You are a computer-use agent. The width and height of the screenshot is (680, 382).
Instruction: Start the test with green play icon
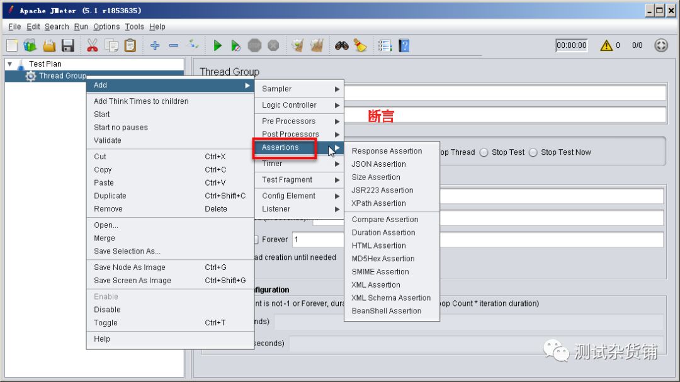[x=217, y=45]
